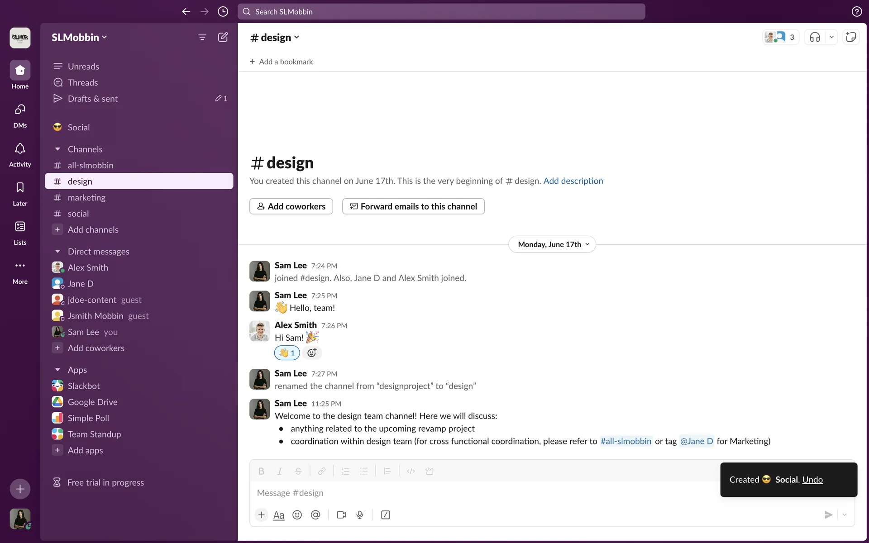Click the emoji picker in composer
Image resolution: width=869 pixels, height=543 pixels.
(x=297, y=515)
